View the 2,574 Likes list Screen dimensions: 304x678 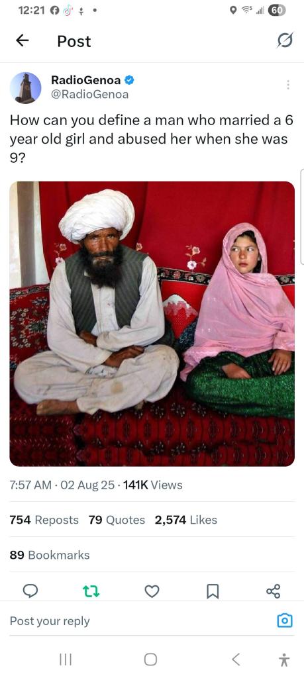coord(186,520)
